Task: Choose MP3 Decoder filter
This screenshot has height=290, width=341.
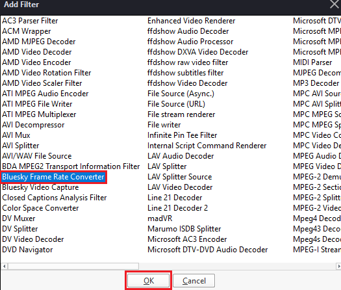Action: click(x=316, y=83)
